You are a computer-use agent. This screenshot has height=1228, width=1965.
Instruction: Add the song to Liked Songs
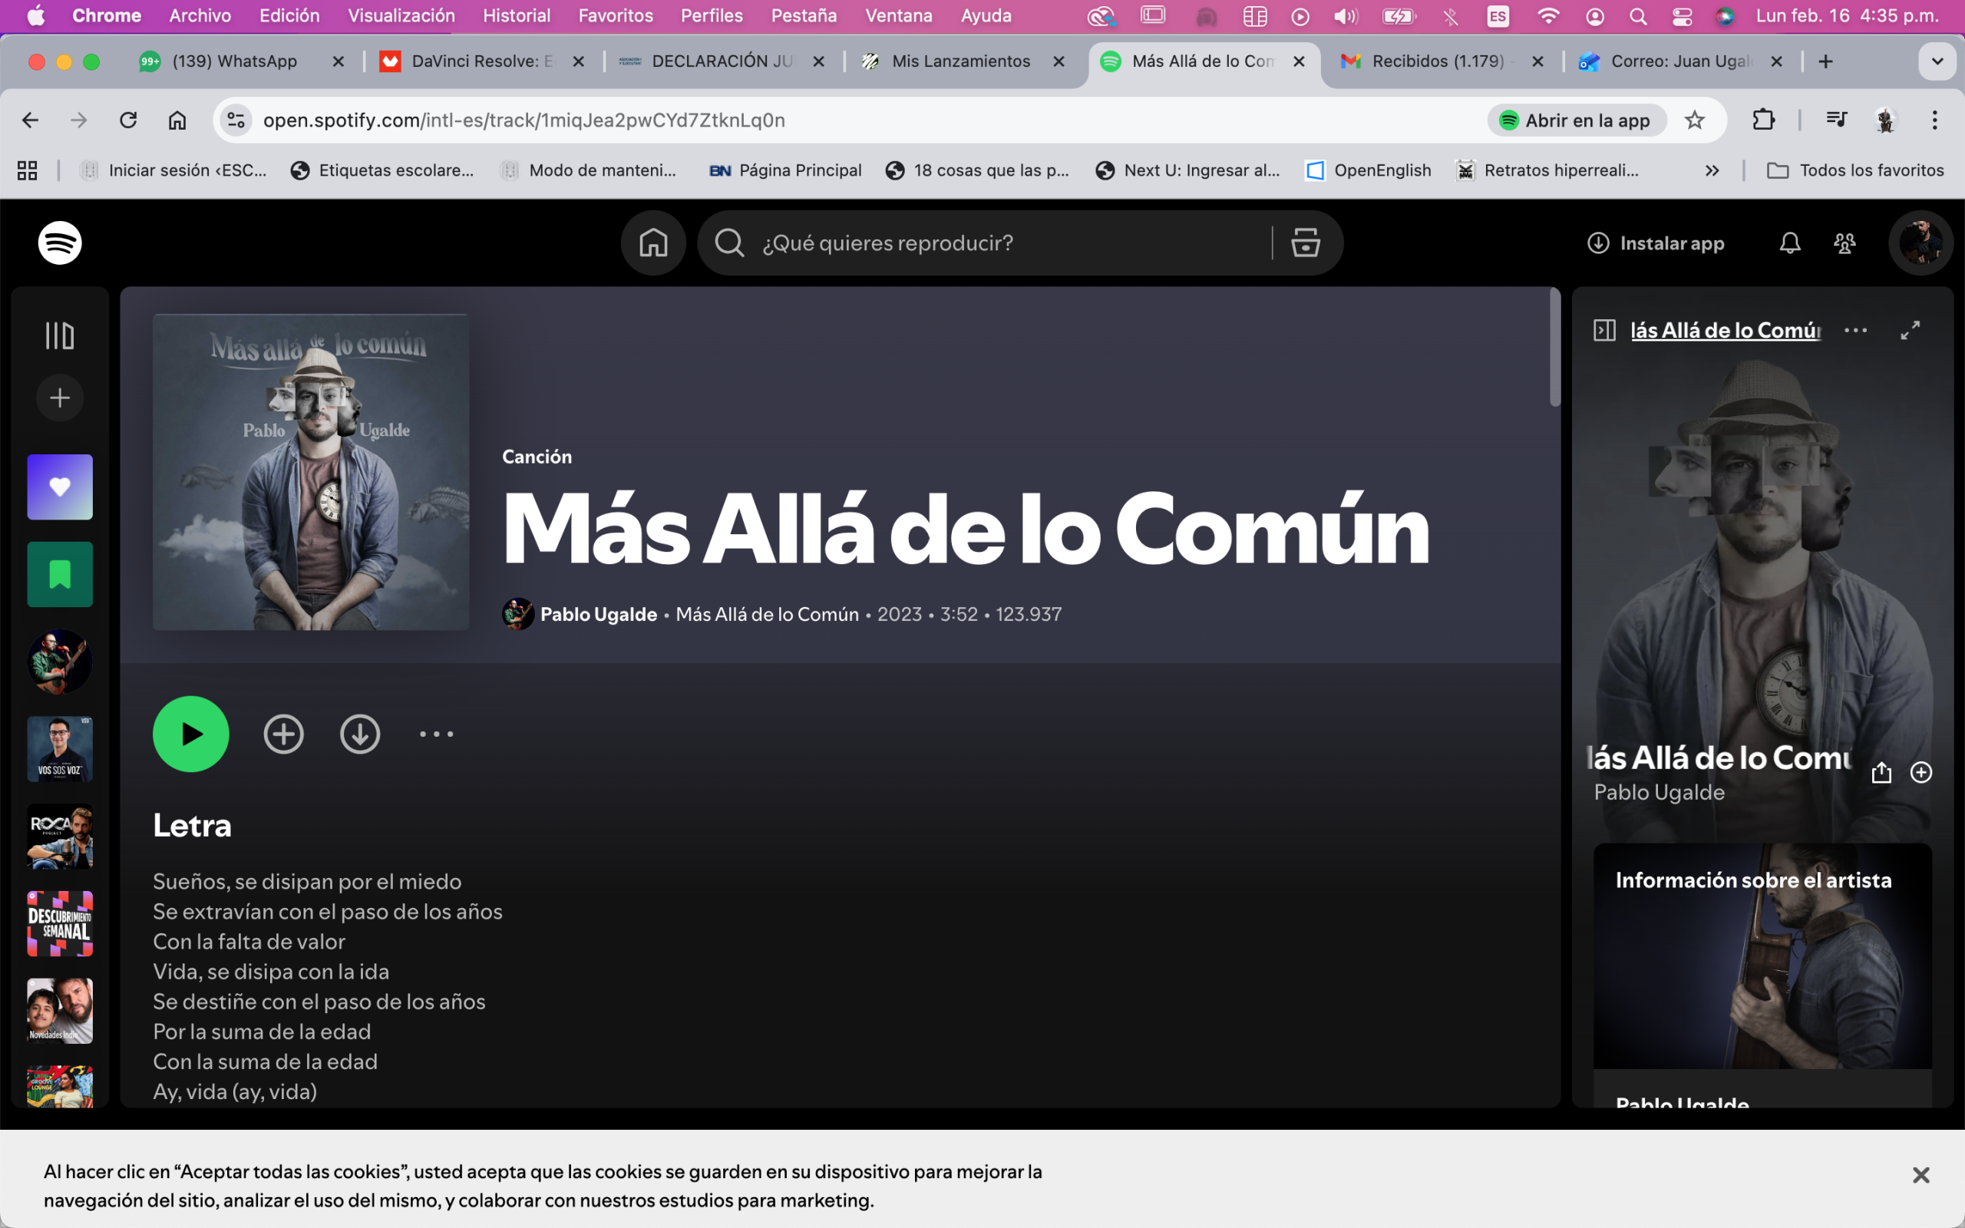pyautogui.click(x=283, y=734)
